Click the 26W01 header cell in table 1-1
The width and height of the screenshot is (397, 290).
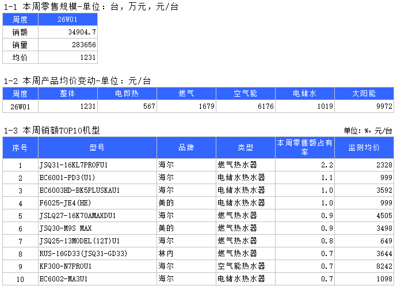(68, 20)
